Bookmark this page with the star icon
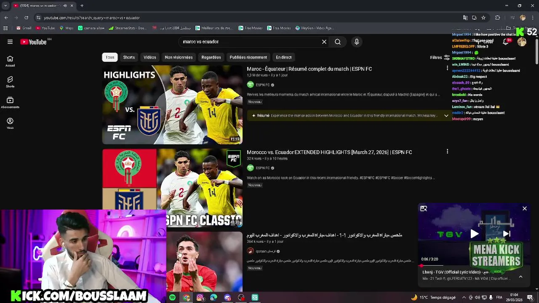This screenshot has height=303, width=539. tap(483, 18)
